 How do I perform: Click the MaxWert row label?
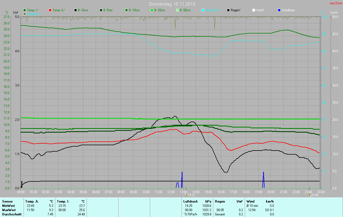coord(9,210)
